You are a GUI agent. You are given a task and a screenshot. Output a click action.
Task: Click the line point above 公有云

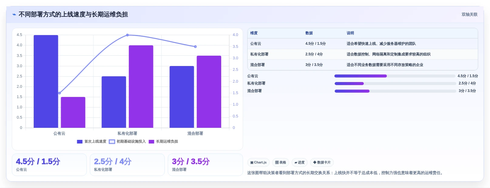59,93
